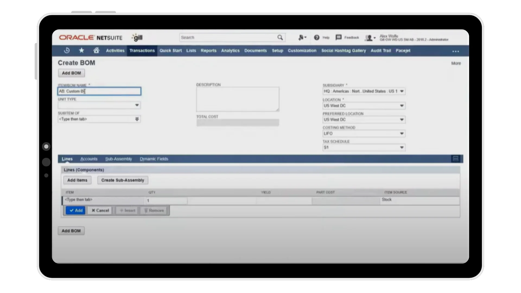Click the Create Sub-Assembly button
521x293 pixels.
point(123,180)
